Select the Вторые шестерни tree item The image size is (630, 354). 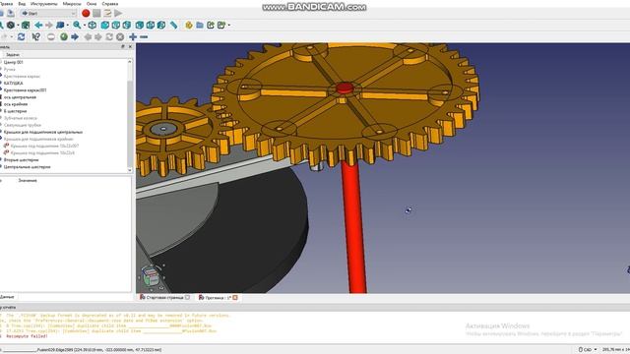coord(22,159)
